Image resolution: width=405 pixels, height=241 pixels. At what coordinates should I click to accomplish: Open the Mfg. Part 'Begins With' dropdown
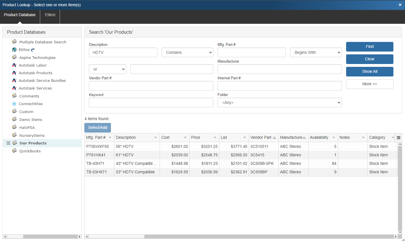pyautogui.click(x=316, y=52)
